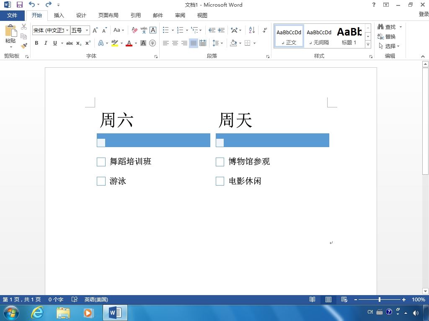Viewport: 429px width, 321px height.
Task: Select the Format Painter brush
Action: (x=24, y=45)
